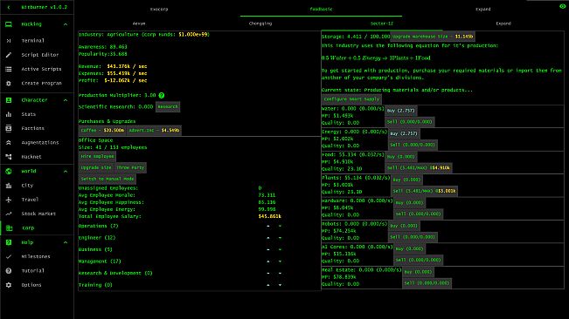Screen dimensions: 569x319
Task: Open the Expand division tab
Action: [x=483, y=9]
